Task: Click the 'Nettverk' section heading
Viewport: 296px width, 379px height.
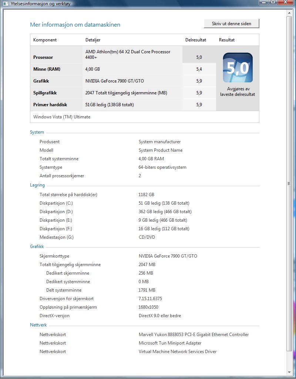Action: [38, 325]
